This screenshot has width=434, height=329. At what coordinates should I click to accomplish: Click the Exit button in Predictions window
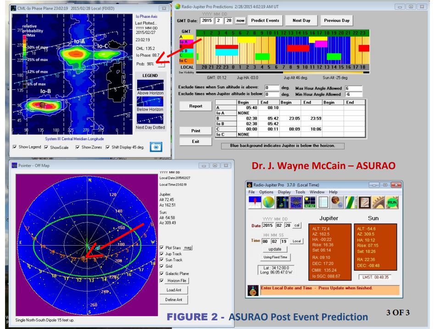196,141
